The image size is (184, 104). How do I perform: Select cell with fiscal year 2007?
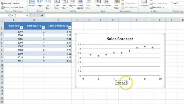pos(14,46)
